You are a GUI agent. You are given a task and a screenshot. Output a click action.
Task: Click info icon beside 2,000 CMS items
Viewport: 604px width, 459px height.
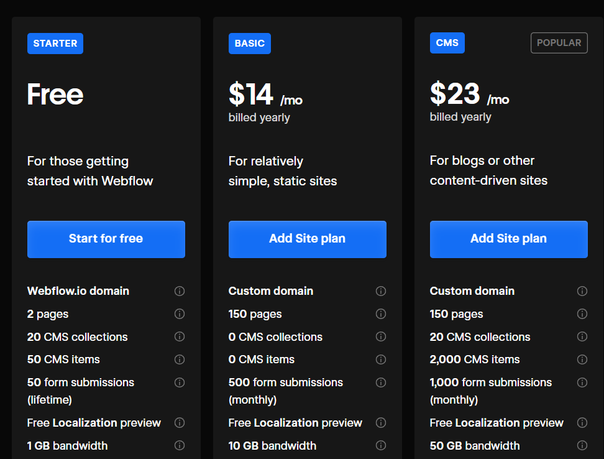tap(582, 359)
